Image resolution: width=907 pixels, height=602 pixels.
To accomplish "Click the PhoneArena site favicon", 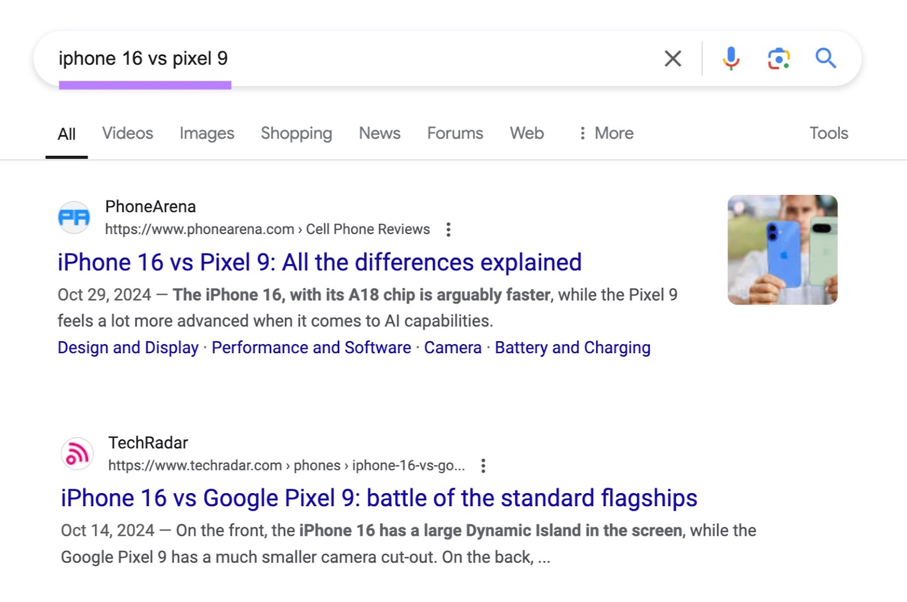I will tap(74, 218).
